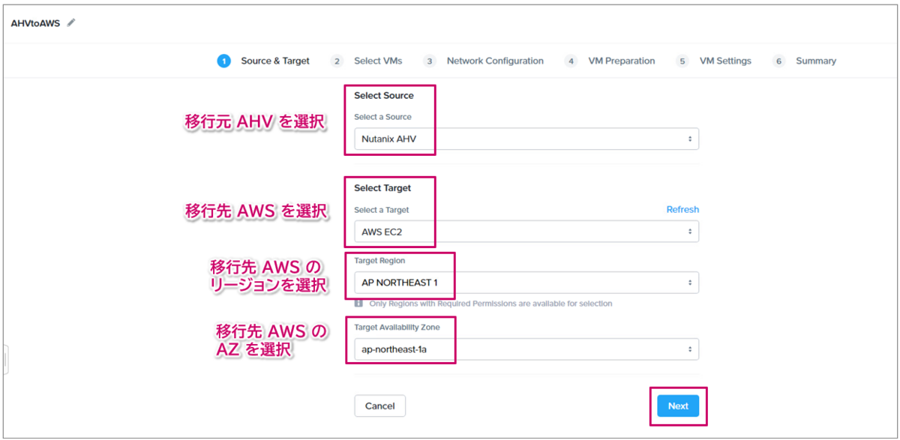Click the Cancel button
The width and height of the screenshot is (900, 440).
coord(379,406)
